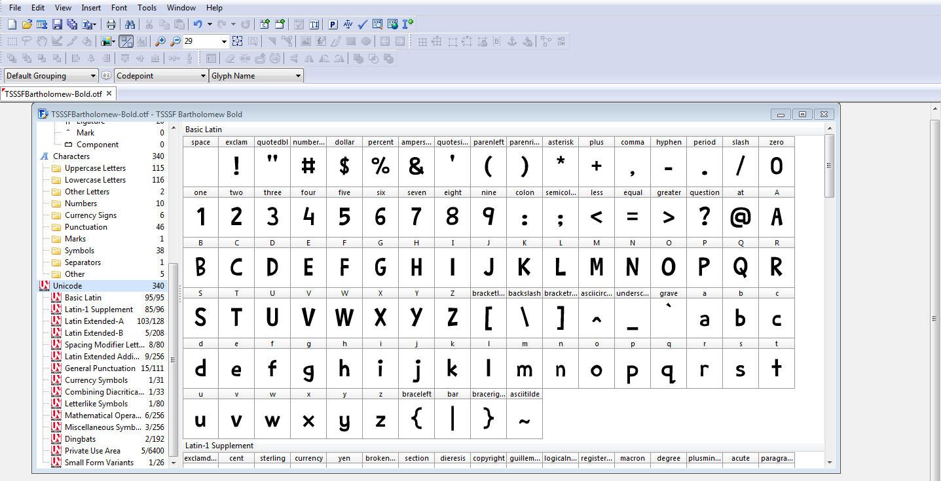Validate the font with the checkmark icon
Image resolution: width=941 pixels, height=481 pixels.
[363, 24]
